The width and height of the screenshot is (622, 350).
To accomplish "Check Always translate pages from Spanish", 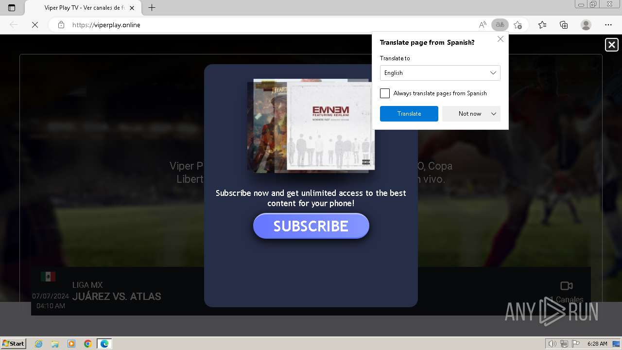I will point(385,93).
